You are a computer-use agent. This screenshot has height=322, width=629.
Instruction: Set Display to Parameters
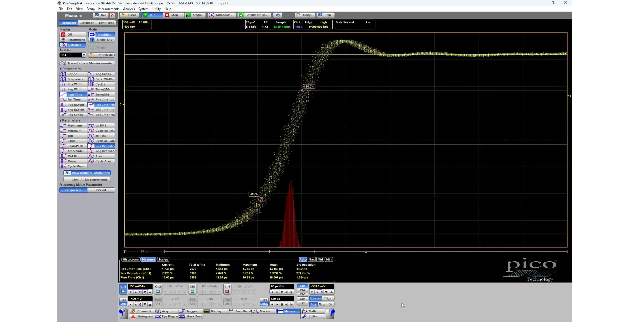point(73,40)
